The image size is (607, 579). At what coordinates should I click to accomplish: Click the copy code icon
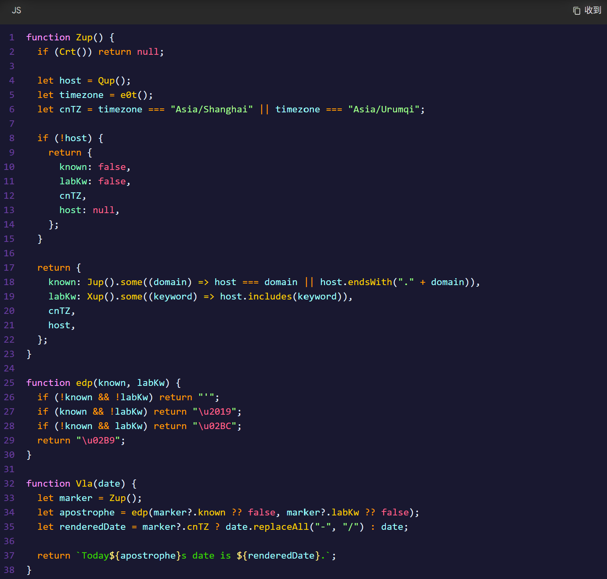tap(577, 10)
